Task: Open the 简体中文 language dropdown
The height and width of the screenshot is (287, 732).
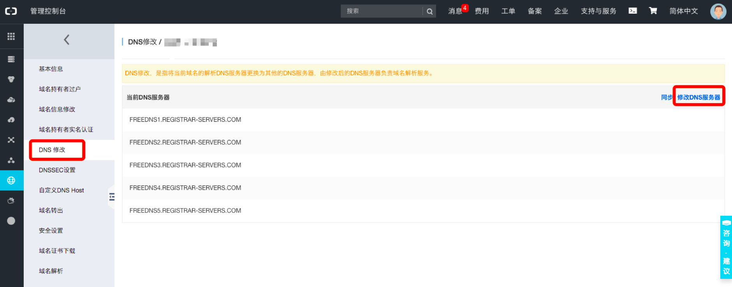Action: [x=684, y=11]
